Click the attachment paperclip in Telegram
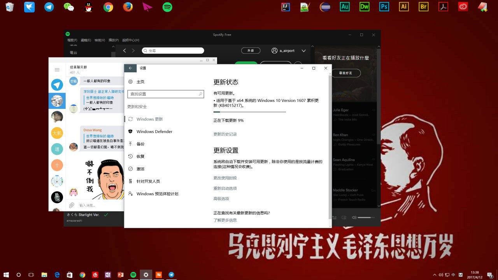The image size is (498, 280). point(72,205)
